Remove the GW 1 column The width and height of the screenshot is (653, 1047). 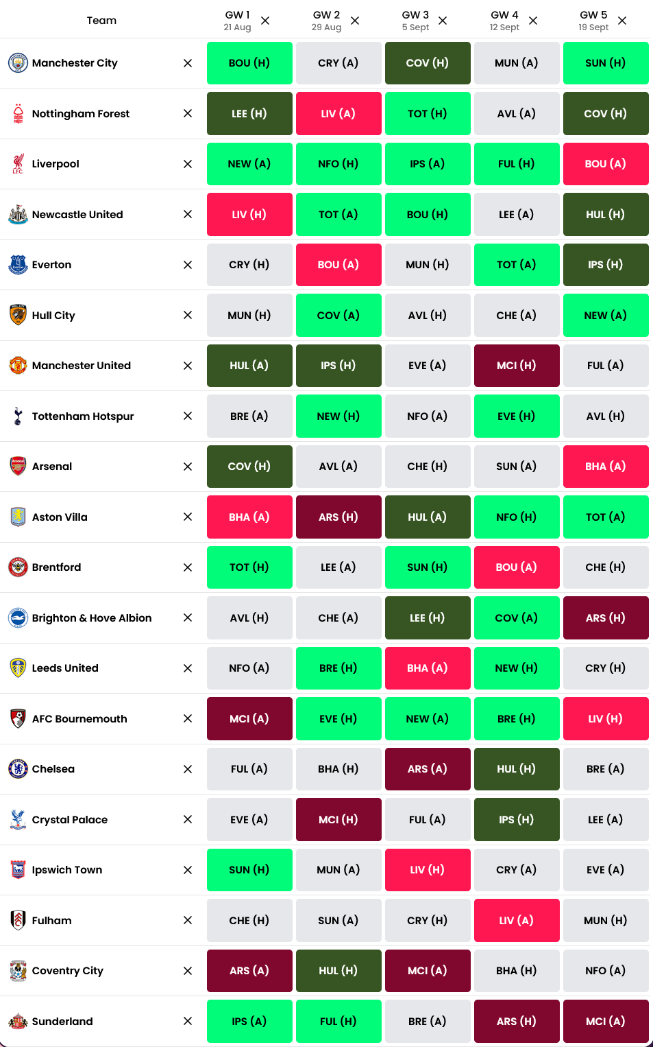265,21
